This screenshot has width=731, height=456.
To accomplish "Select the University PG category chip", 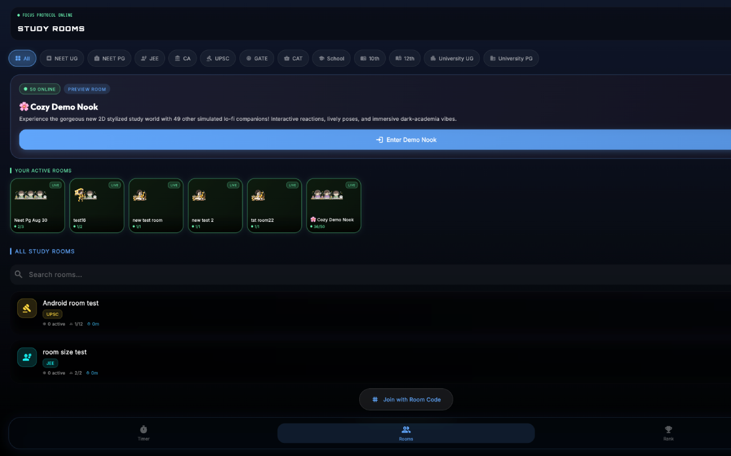I will [511, 58].
